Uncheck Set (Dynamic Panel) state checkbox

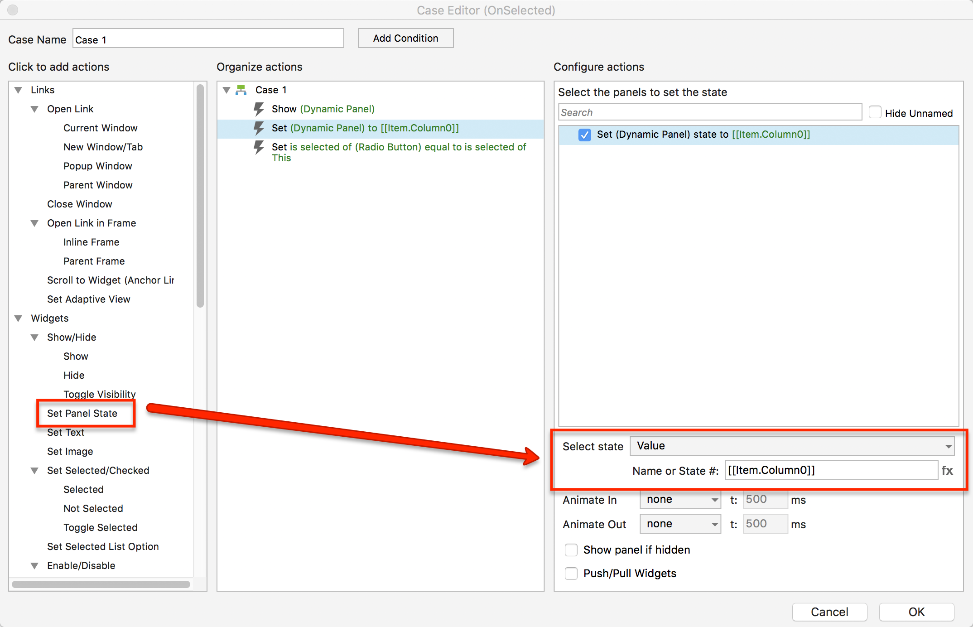[x=584, y=135]
